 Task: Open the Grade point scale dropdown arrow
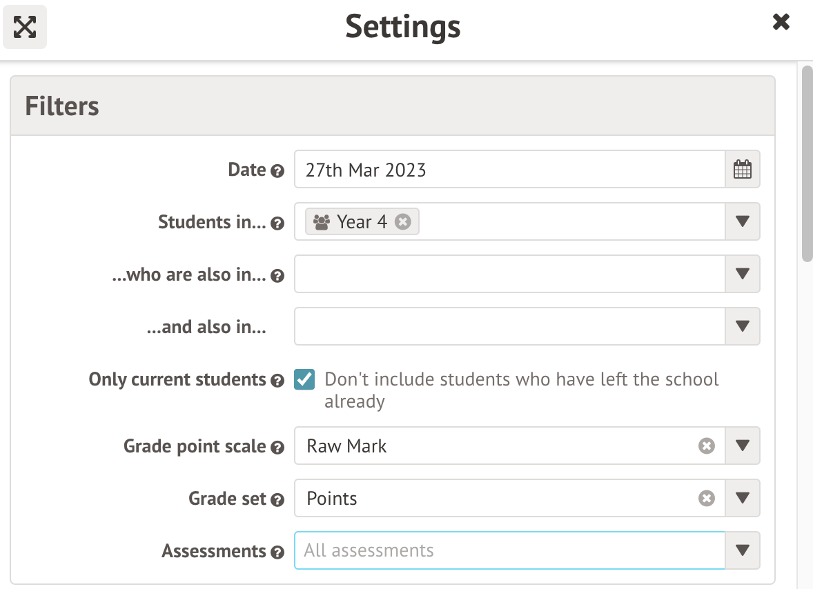coord(743,446)
